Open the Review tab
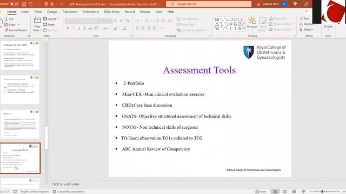Viewport: 346px width, 194px height. click(x=145, y=12)
